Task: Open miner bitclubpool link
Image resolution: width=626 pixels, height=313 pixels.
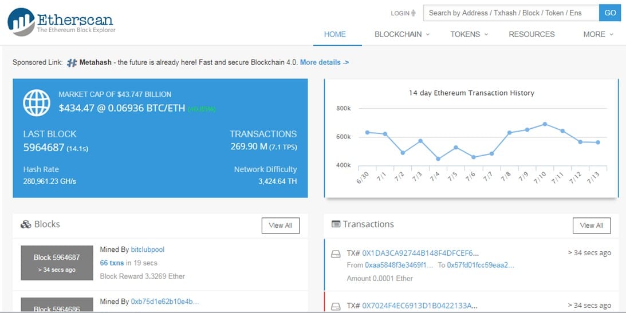Action: click(x=148, y=249)
